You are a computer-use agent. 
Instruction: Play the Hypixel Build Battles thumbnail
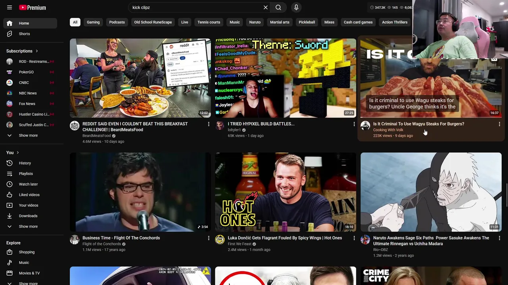click(285, 78)
